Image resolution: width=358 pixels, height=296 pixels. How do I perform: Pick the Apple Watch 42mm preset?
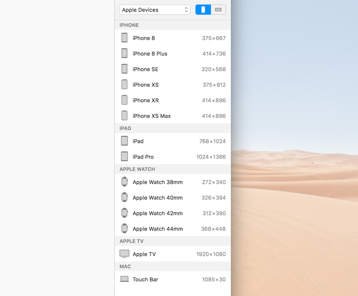click(158, 213)
